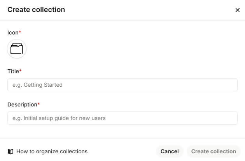This screenshot has width=245, height=161.
Task: Click red asterisk next to Icon label
Action: pyautogui.click(x=20, y=32)
